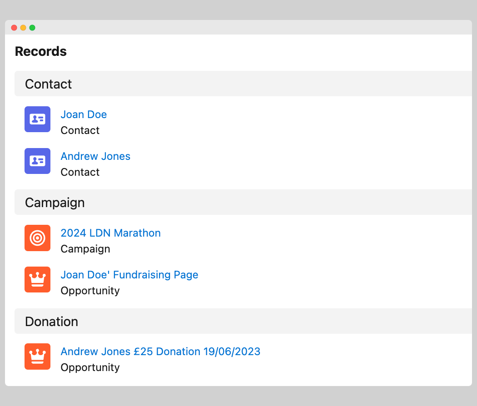Click the crown icon next to Joan Doe' Fundraising Page
The width and height of the screenshot is (477, 406).
pyautogui.click(x=37, y=280)
